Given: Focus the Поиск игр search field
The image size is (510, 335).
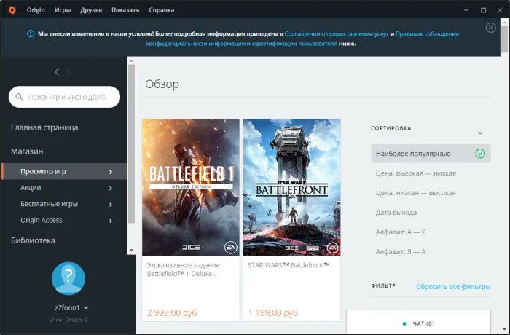Looking at the screenshot, I should 64,97.
